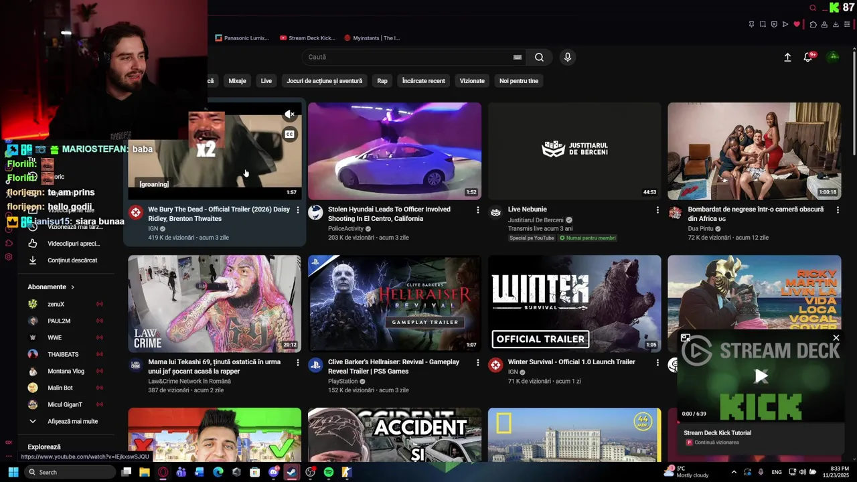857x482 pixels.
Task: Expand the Abonamente section arrow
Action: click(72, 287)
